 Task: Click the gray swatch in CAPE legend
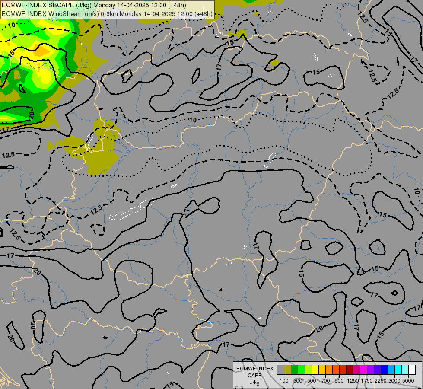tap(280, 370)
